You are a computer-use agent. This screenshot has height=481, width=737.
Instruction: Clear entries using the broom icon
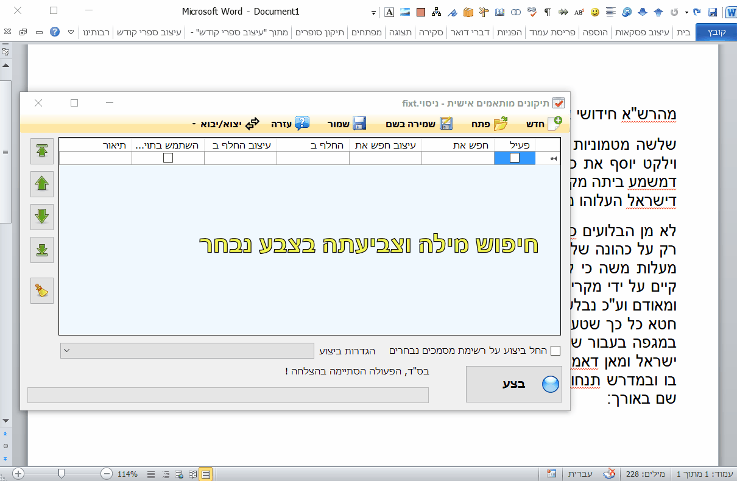click(41, 290)
